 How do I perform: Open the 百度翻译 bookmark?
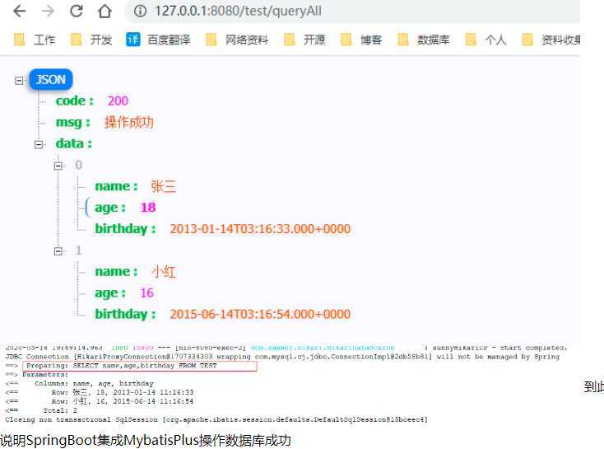(158, 40)
